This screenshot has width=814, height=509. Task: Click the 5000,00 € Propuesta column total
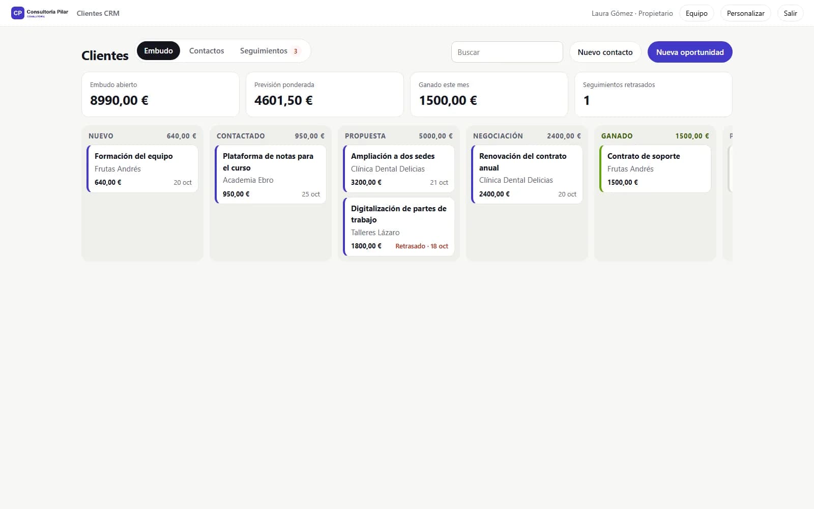435,136
